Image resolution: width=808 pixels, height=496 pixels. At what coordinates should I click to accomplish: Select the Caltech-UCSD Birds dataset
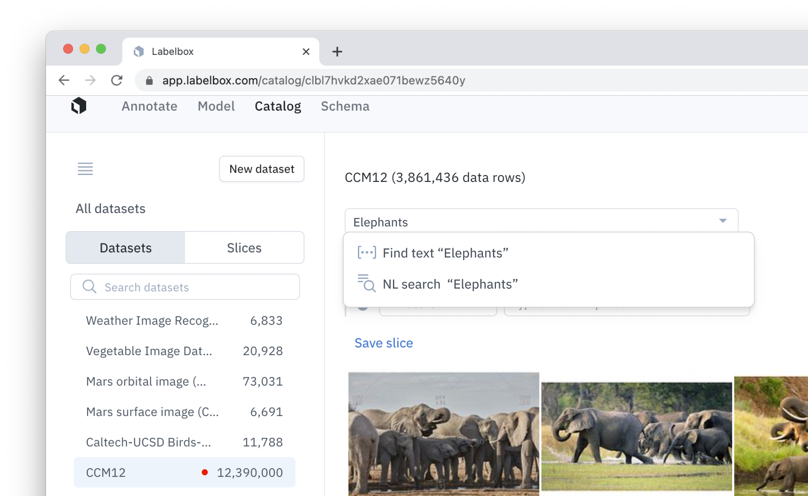pyautogui.click(x=149, y=442)
